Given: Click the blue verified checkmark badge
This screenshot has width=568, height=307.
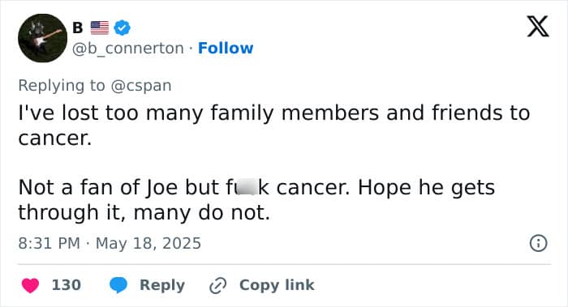Looking at the screenshot, I should (x=122, y=28).
